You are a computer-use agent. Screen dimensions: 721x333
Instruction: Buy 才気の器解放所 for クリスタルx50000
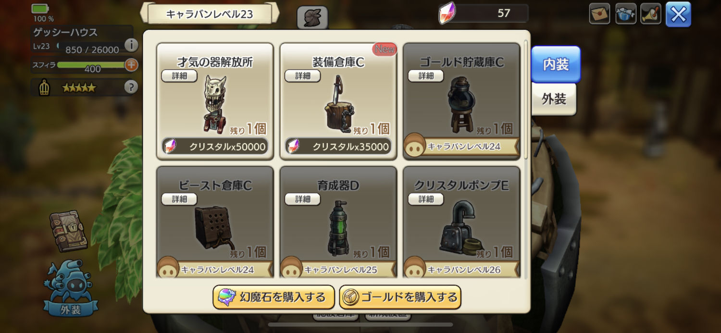pos(215,147)
